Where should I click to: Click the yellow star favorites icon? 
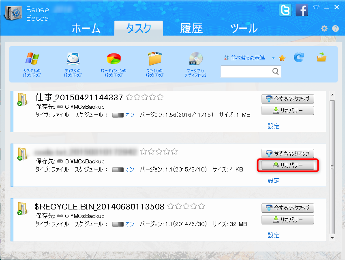pos(282,58)
